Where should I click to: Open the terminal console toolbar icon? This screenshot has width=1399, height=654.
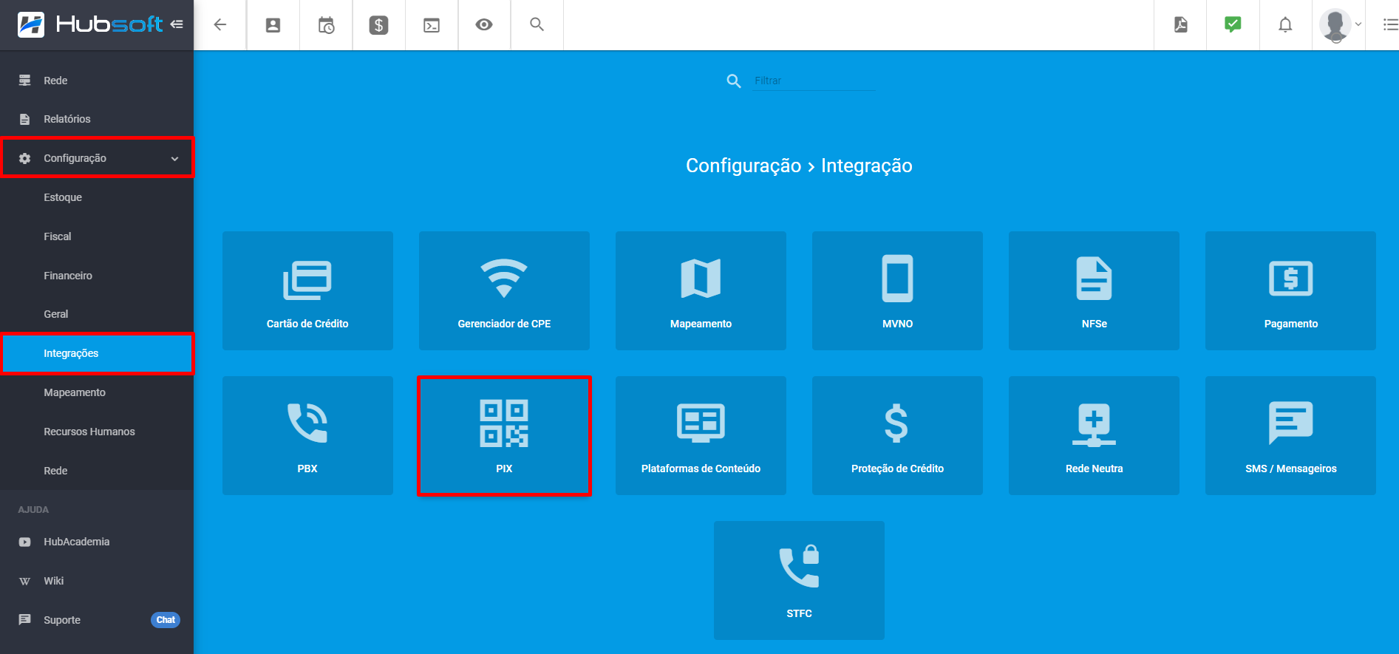[x=432, y=24]
